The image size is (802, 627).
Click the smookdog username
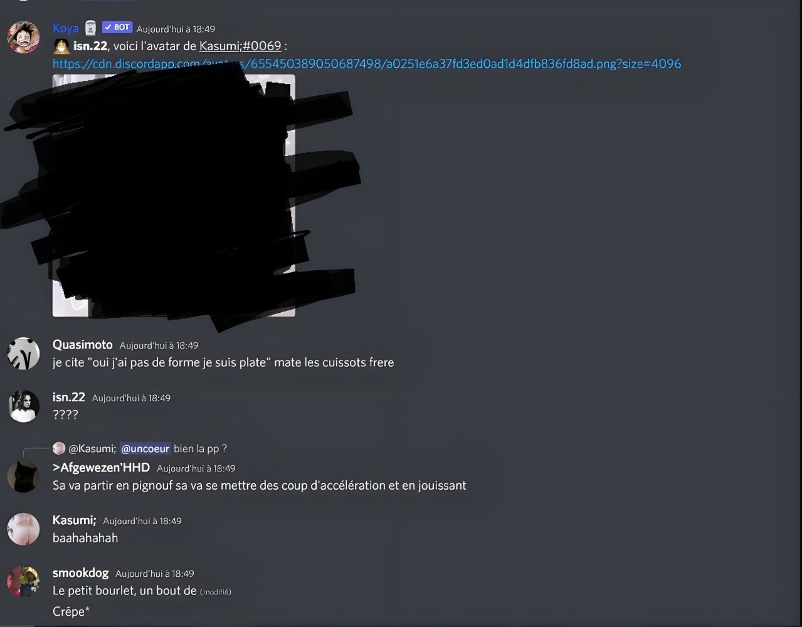point(80,573)
